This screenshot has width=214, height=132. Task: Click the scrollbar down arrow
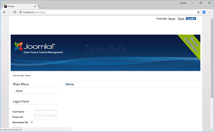click(x=212, y=130)
